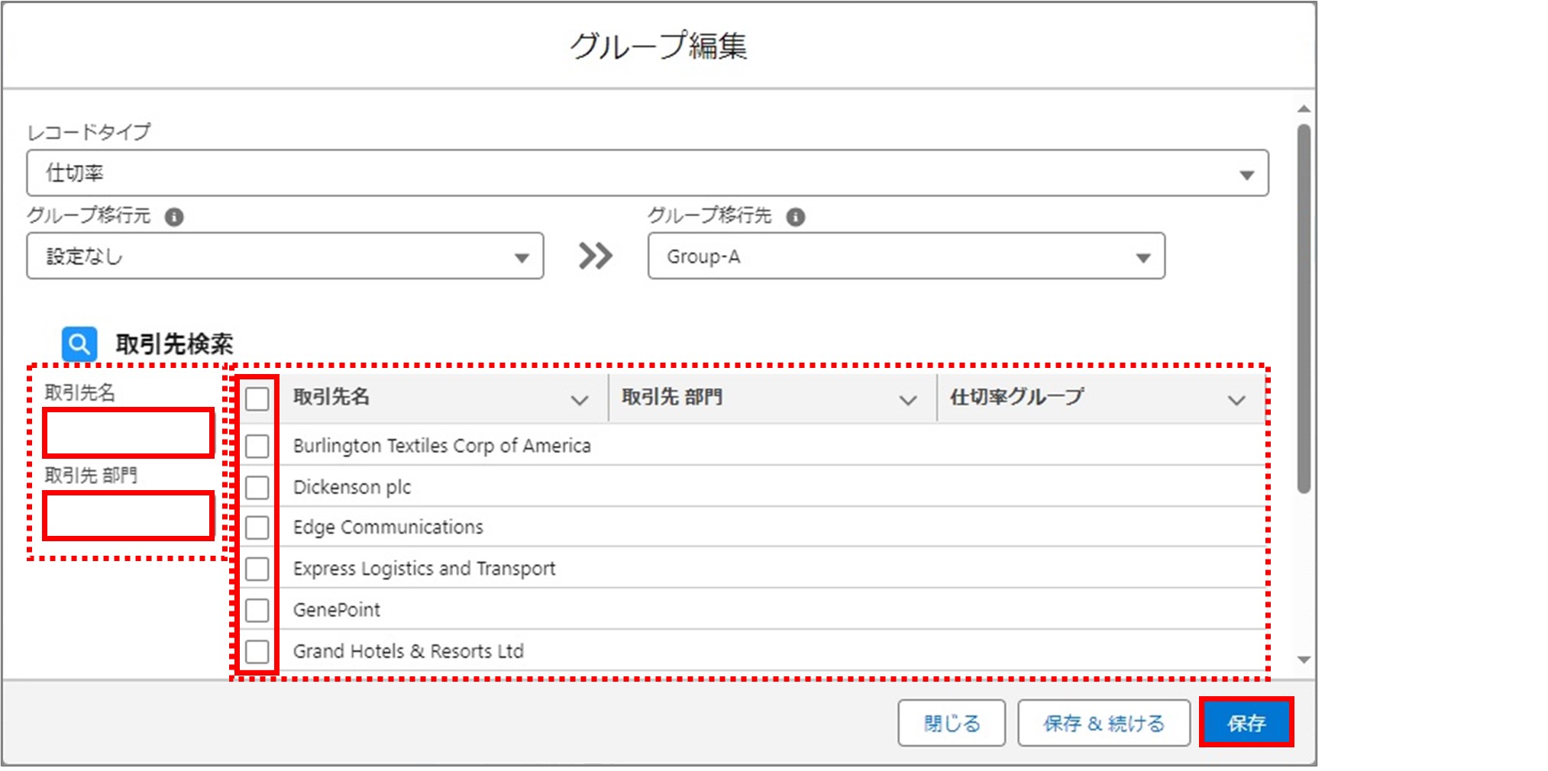Screen dimensions: 1548x771
Task: Open 取引先名 column header sort chevron
Action: 580,400
